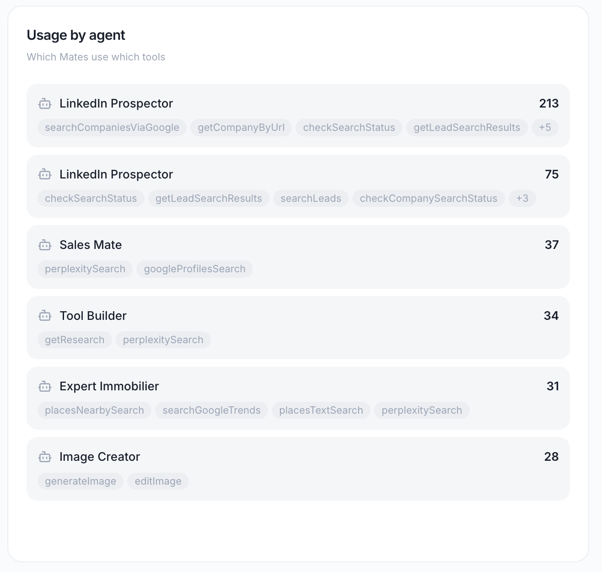This screenshot has width=602, height=572.
Task: Click the generateImage tag
Action: coord(81,481)
